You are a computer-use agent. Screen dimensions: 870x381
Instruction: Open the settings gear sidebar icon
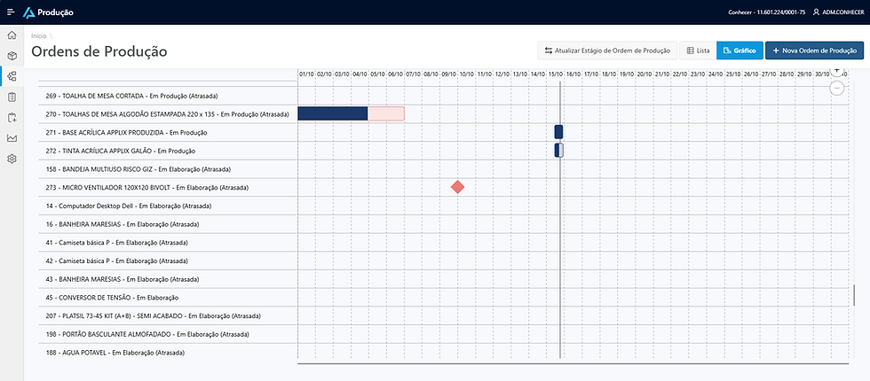coord(12,159)
